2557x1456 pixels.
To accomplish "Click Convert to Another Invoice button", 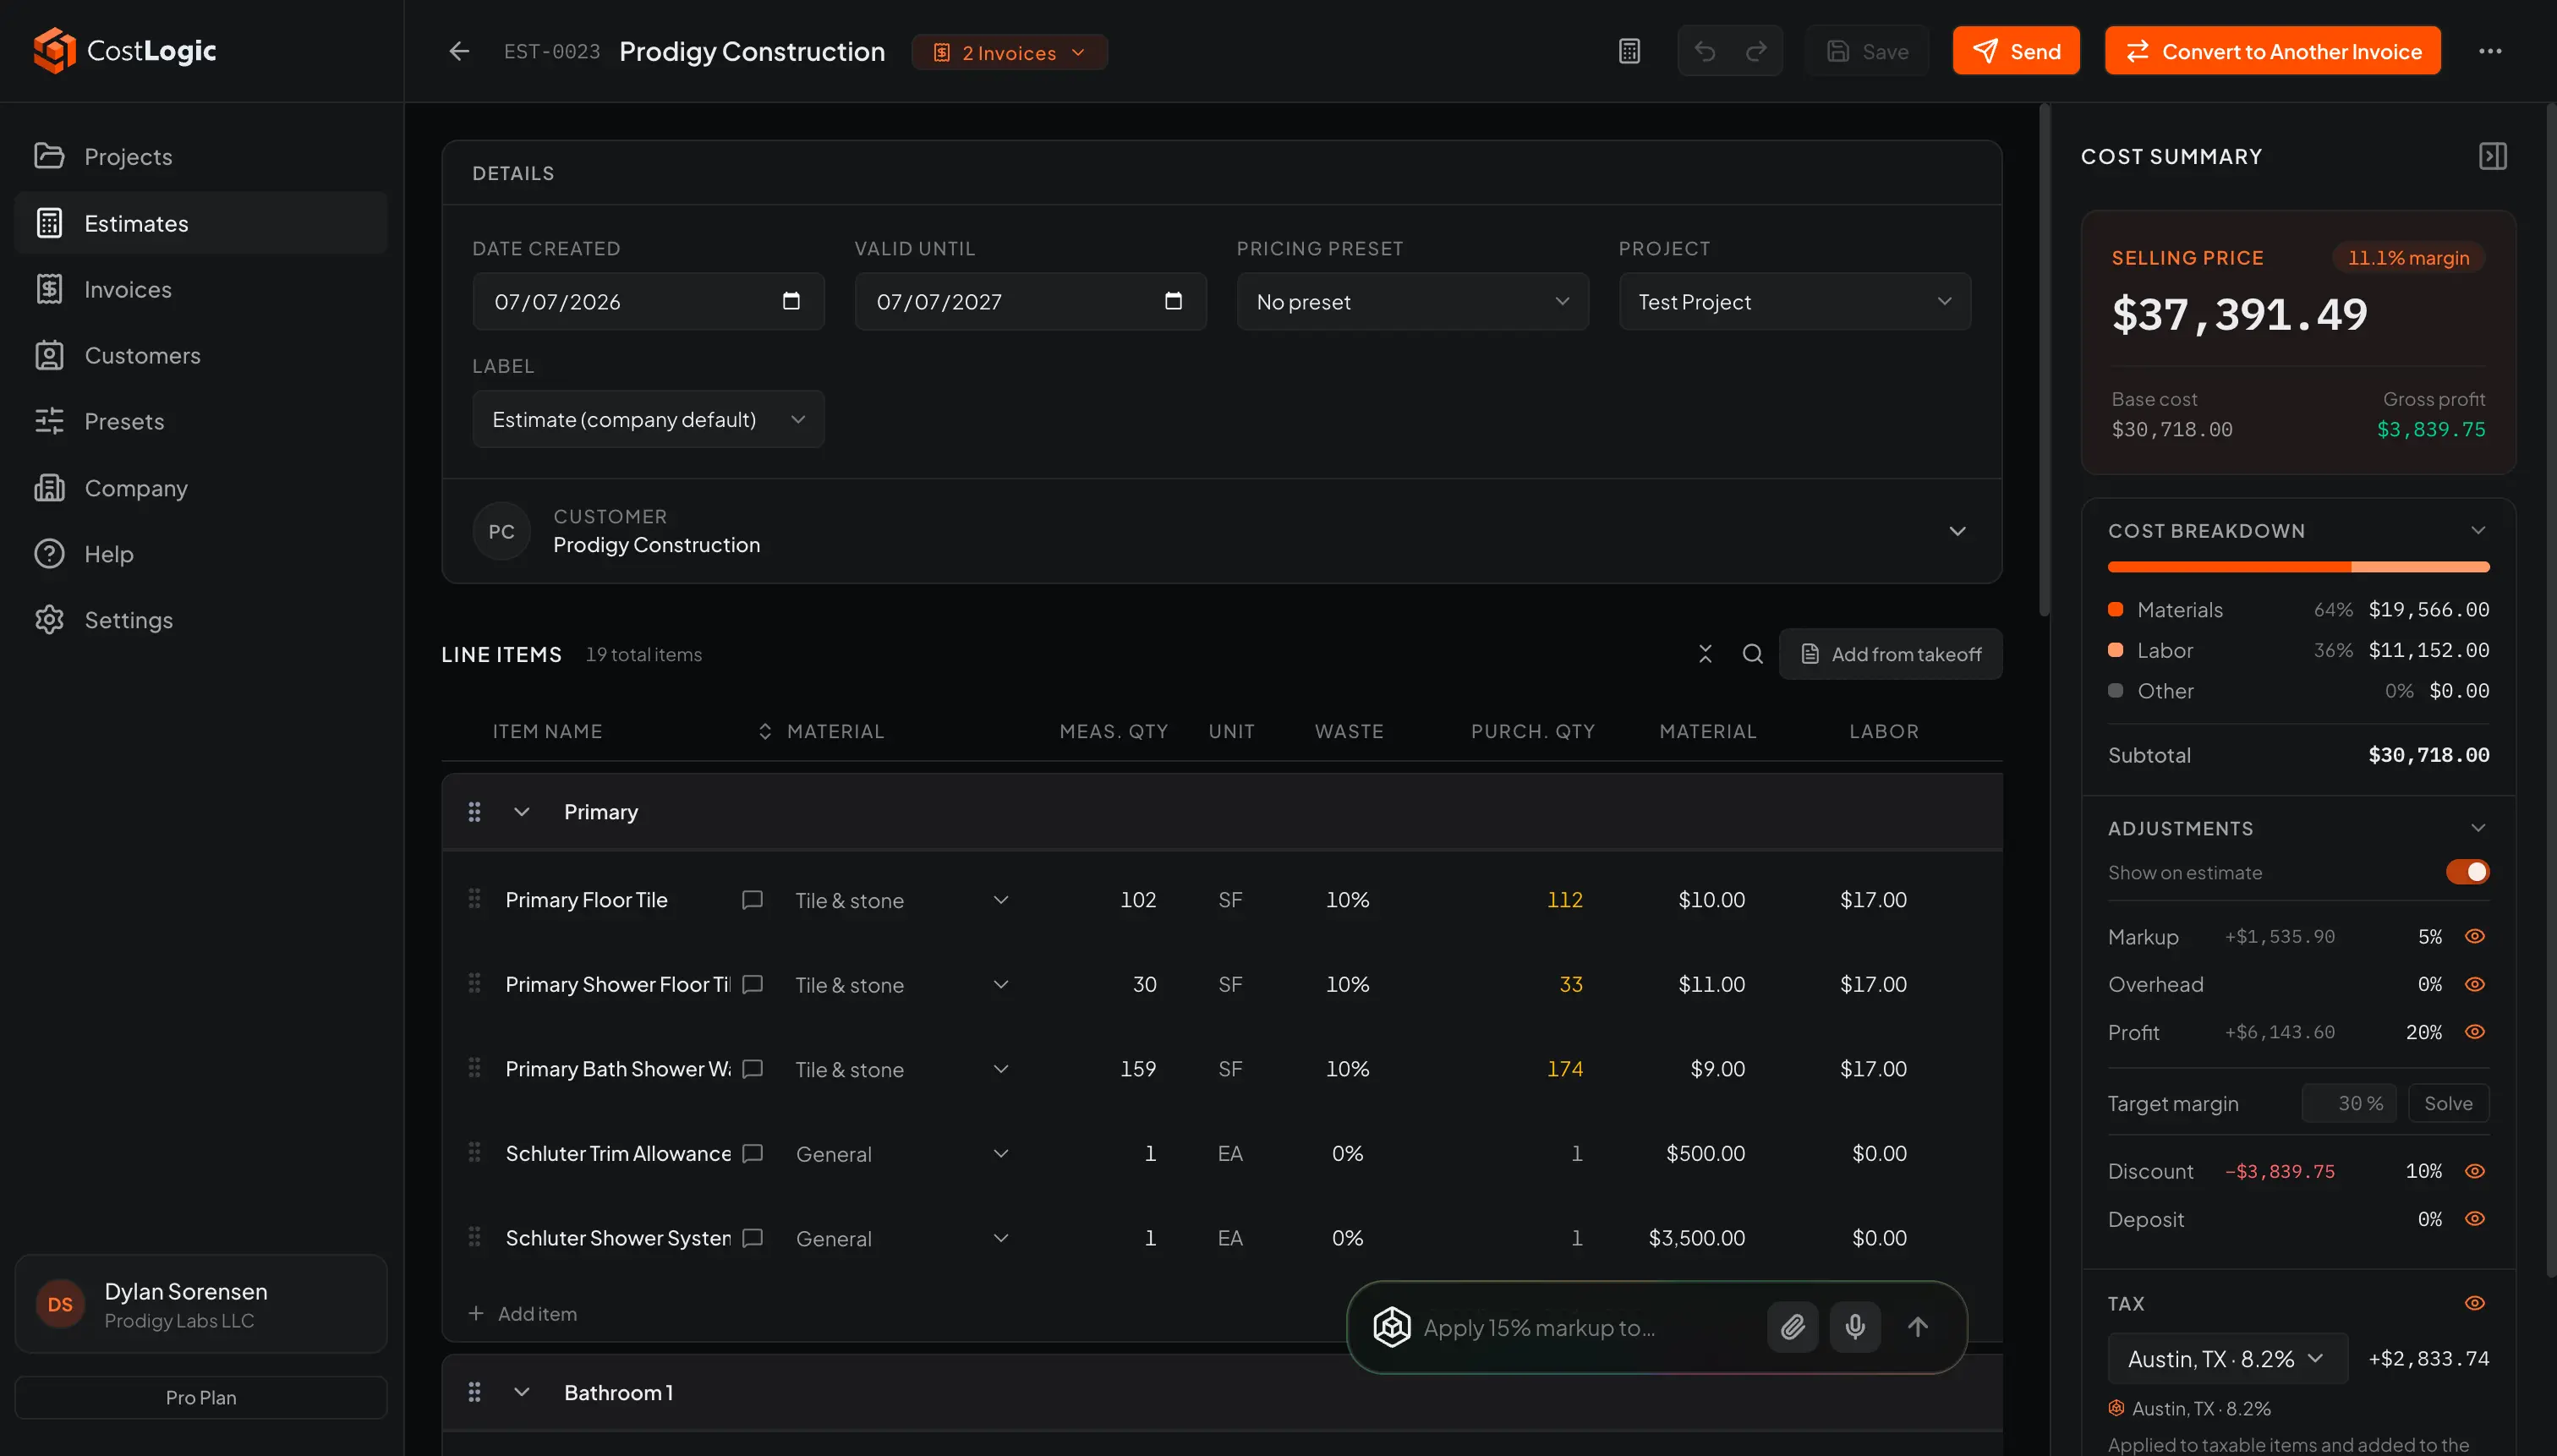I will coord(2272,51).
